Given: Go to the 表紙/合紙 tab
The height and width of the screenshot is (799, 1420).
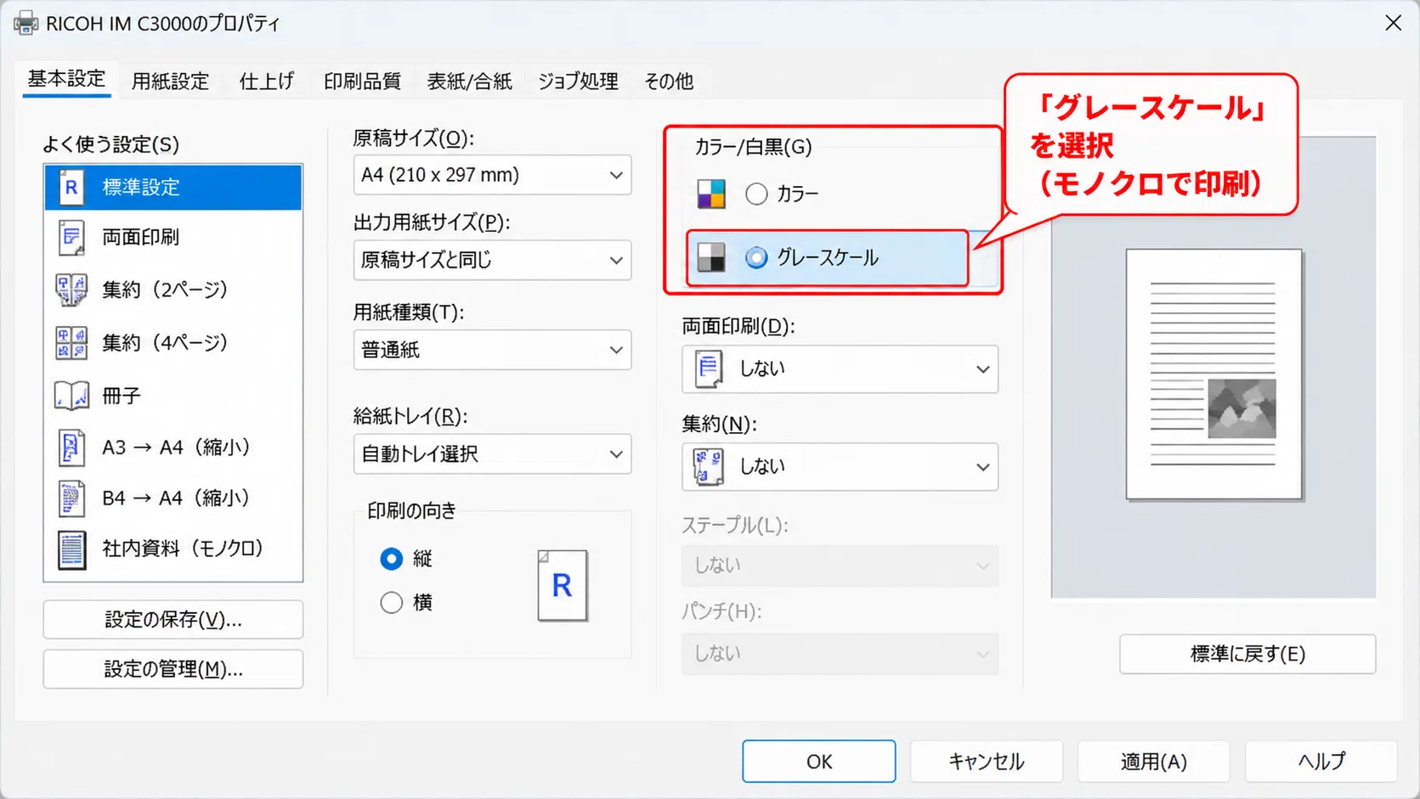Looking at the screenshot, I should click(469, 81).
